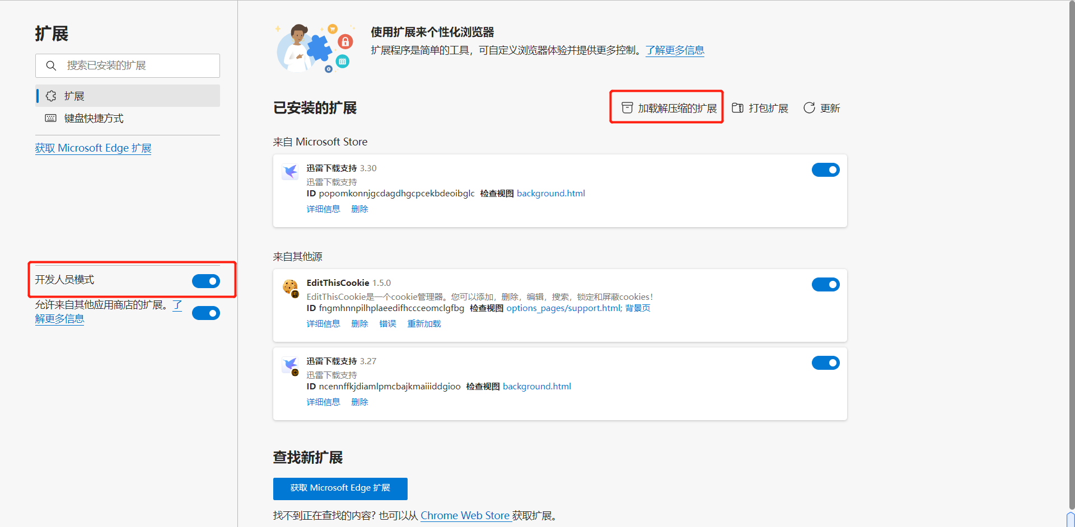Click 删除 for EditThisCookie

click(x=359, y=324)
